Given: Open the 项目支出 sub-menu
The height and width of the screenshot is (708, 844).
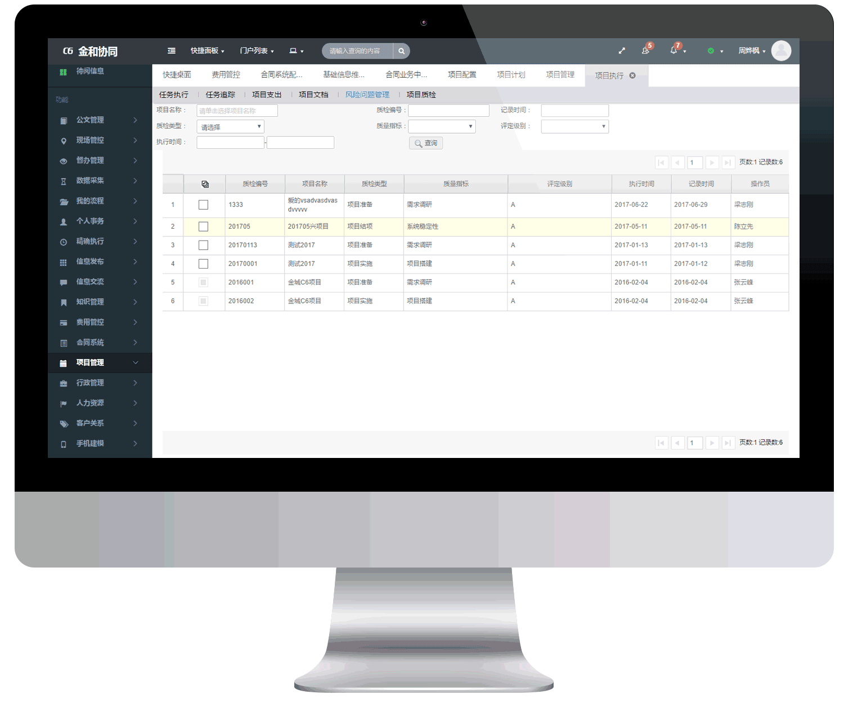Looking at the screenshot, I should coord(267,95).
